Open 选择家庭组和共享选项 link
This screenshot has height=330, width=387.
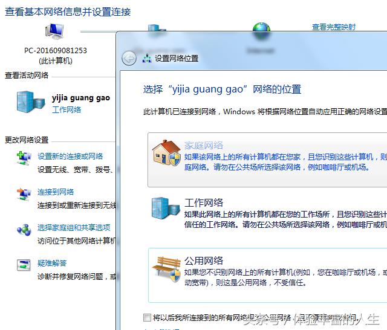click(74, 227)
